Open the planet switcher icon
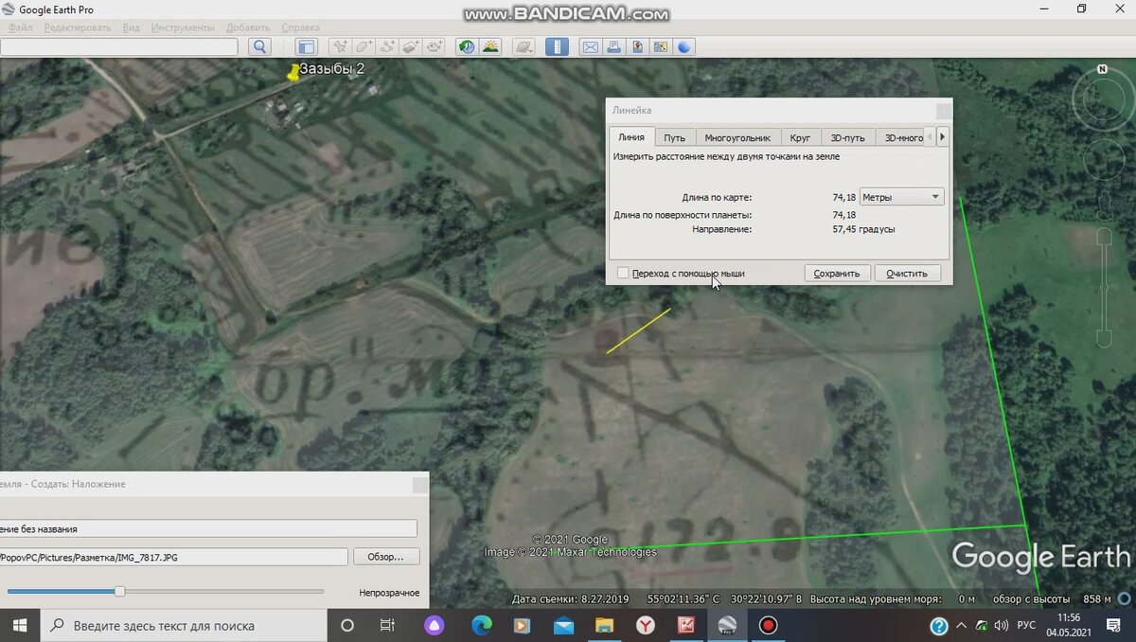The width and height of the screenshot is (1136, 642). coord(524,46)
